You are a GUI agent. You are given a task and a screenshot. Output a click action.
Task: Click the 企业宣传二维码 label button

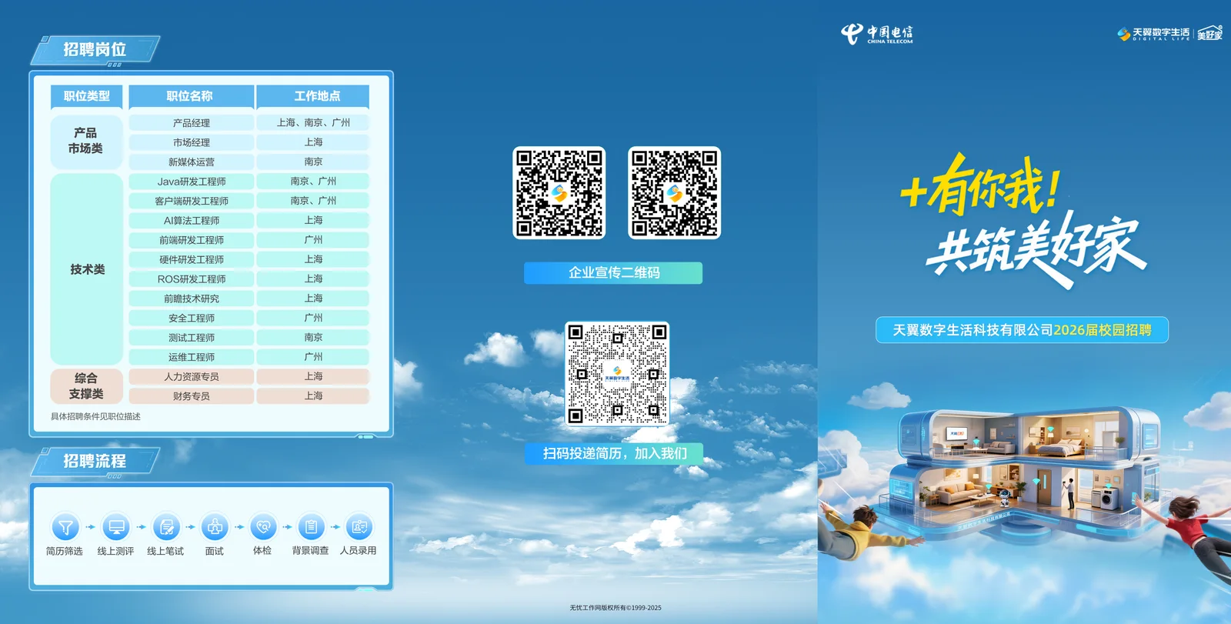[x=613, y=272]
